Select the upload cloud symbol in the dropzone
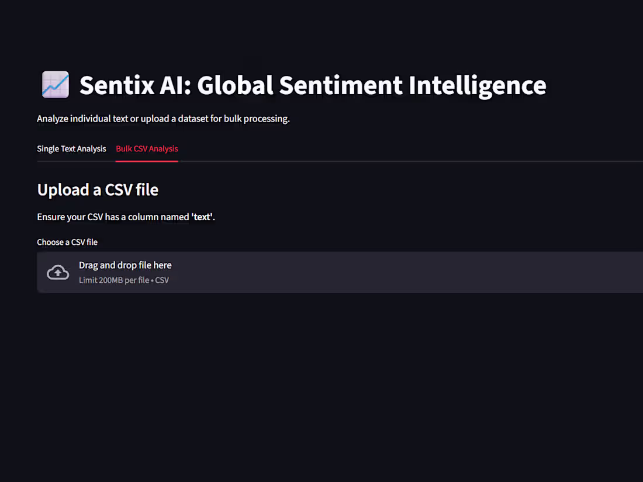This screenshot has height=482, width=643. pyautogui.click(x=57, y=272)
